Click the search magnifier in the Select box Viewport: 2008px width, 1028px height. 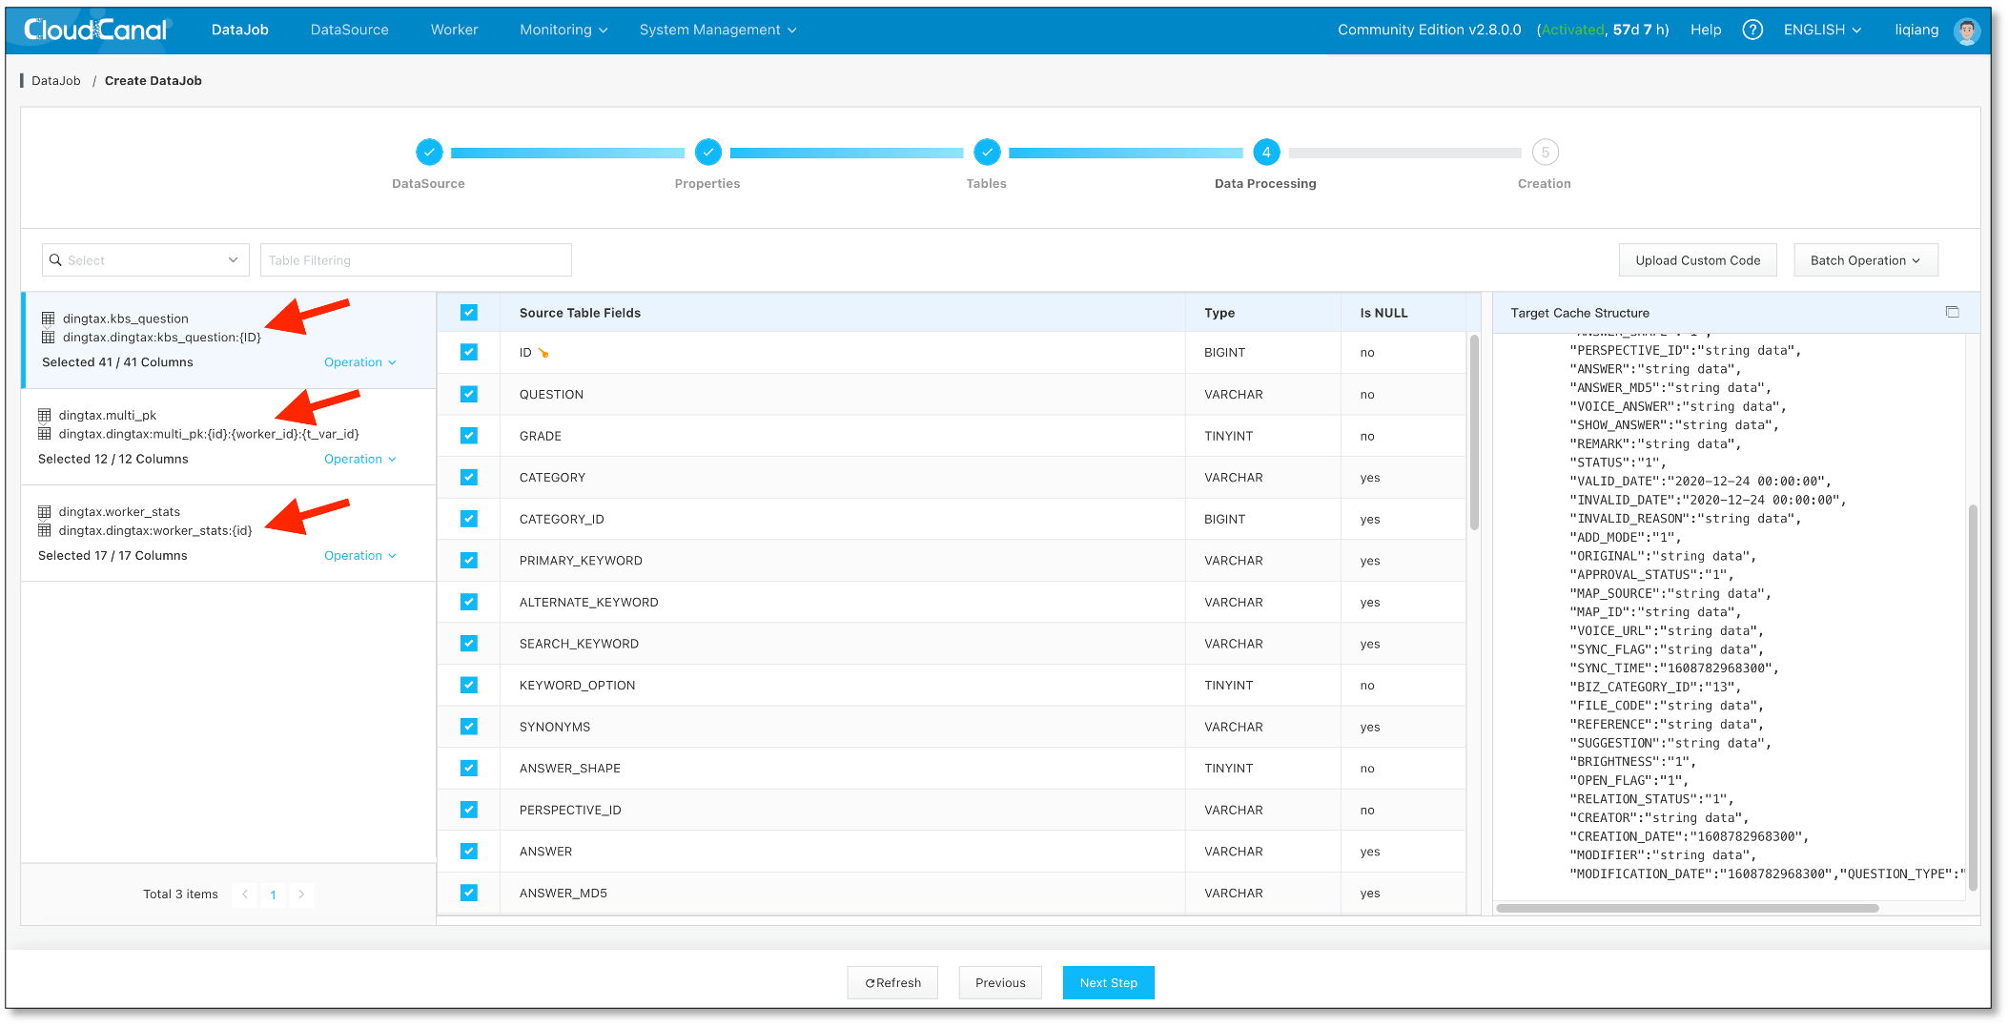[57, 259]
